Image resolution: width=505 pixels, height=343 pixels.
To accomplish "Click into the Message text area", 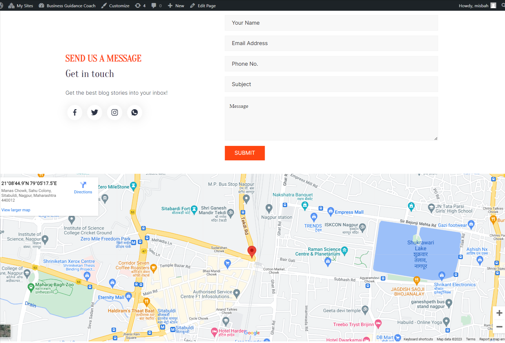I will click(x=331, y=119).
